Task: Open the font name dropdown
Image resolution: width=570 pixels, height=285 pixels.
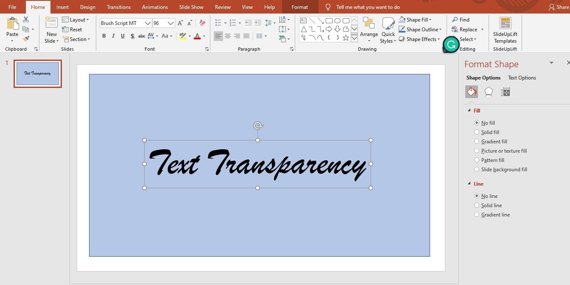Action: (x=148, y=23)
